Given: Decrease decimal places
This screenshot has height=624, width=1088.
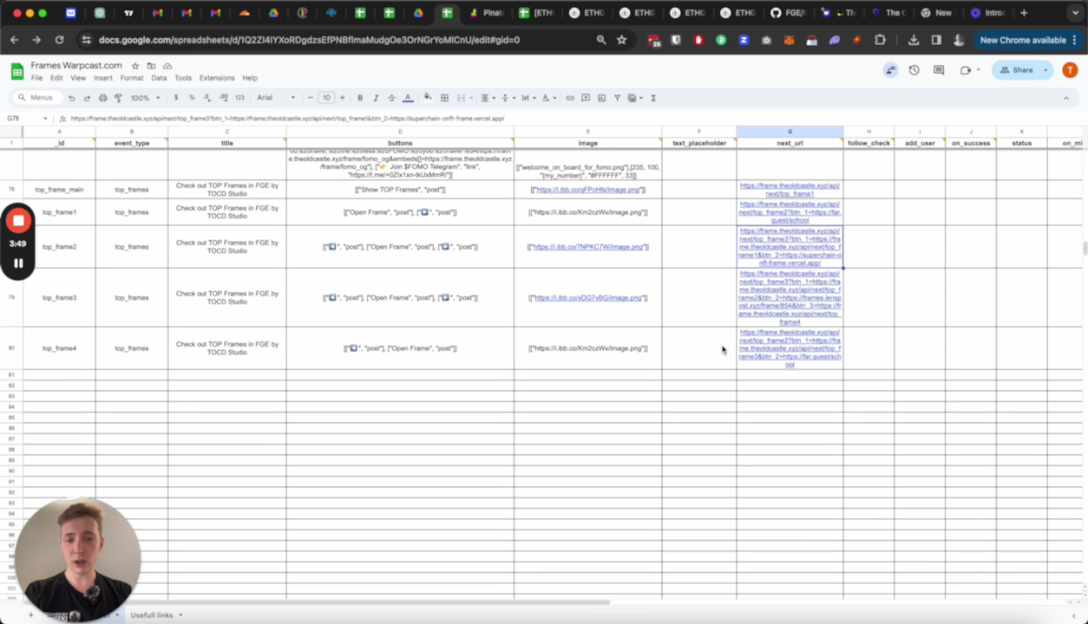Looking at the screenshot, I should [207, 98].
